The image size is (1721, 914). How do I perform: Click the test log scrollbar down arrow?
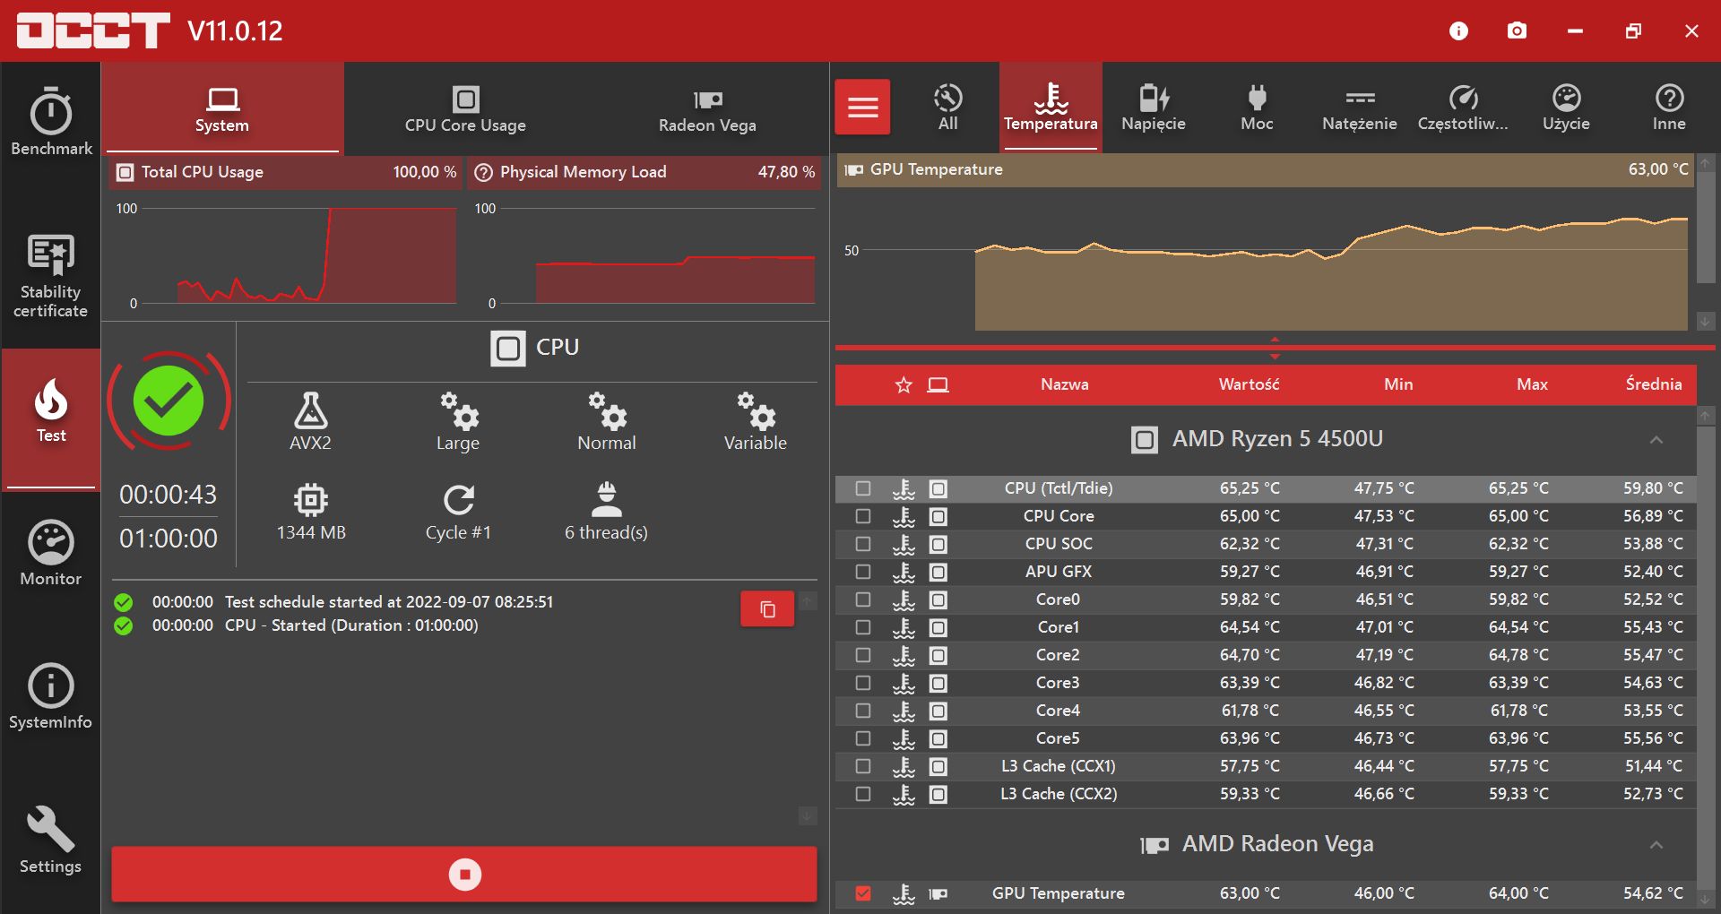[808, 815]
